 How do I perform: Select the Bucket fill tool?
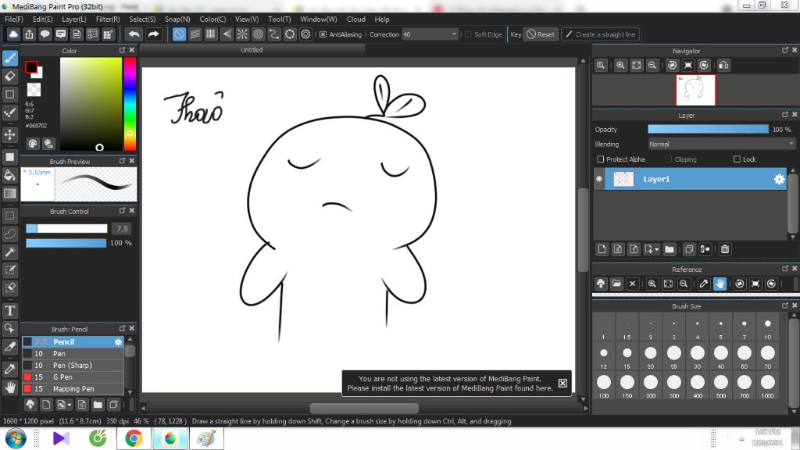pyautogui.click(x=9, y=175)
